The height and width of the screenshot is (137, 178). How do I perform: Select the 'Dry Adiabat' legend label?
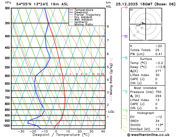pyautogui.click(x=83, y=17)
